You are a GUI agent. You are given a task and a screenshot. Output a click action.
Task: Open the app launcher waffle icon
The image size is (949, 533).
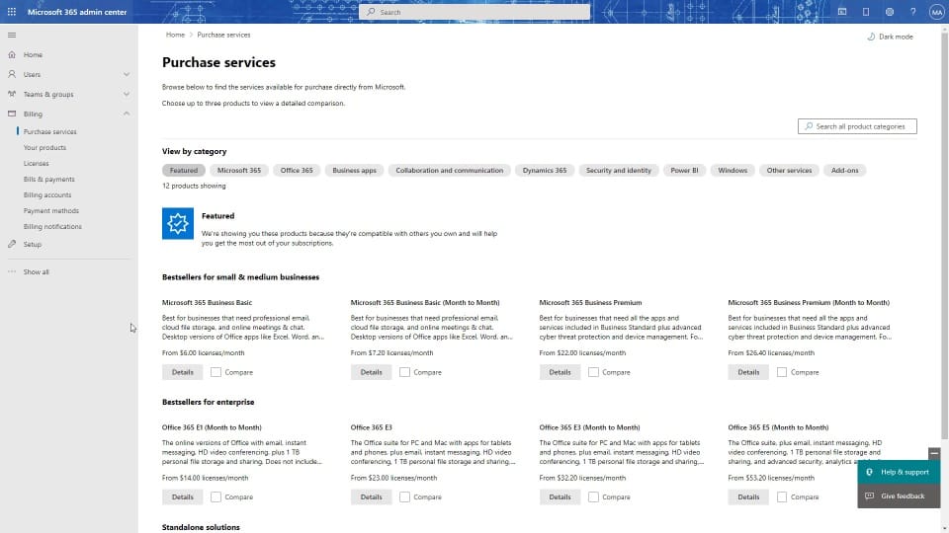pyautogui.click(x=12, y=12)
